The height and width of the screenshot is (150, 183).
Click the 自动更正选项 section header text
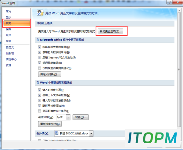(x=45, y=23)
